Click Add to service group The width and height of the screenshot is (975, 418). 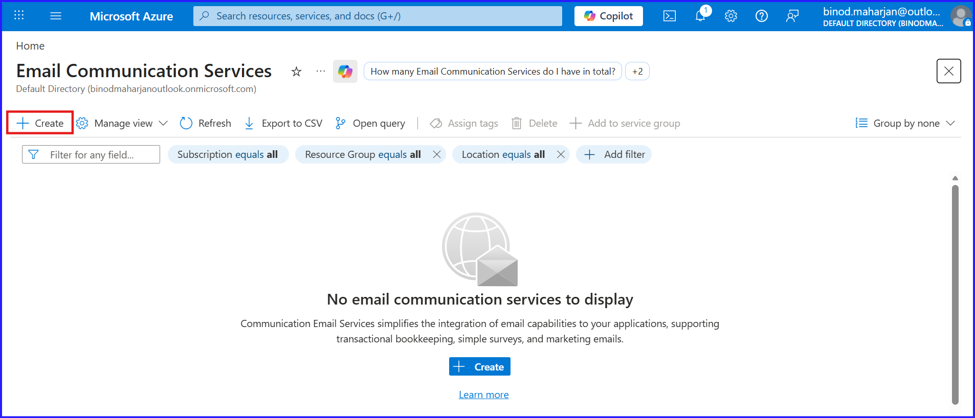tap(625, 123)
